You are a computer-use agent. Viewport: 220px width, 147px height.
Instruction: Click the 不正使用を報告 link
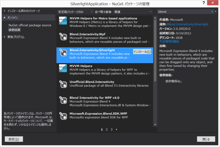169,41
